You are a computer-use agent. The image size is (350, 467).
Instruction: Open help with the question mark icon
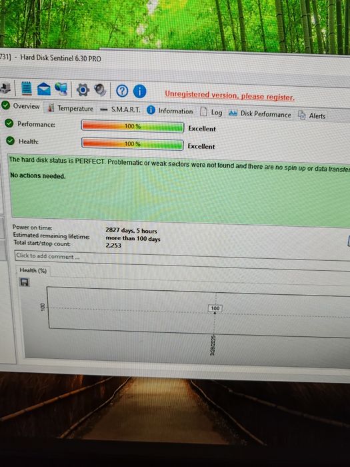point(122,91)
